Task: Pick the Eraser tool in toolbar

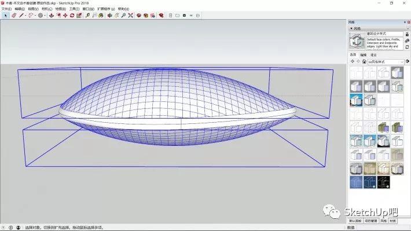Action: [14, 16]
